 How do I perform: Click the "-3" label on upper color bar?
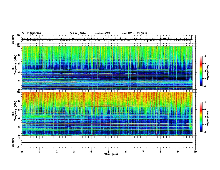point(205,56)
